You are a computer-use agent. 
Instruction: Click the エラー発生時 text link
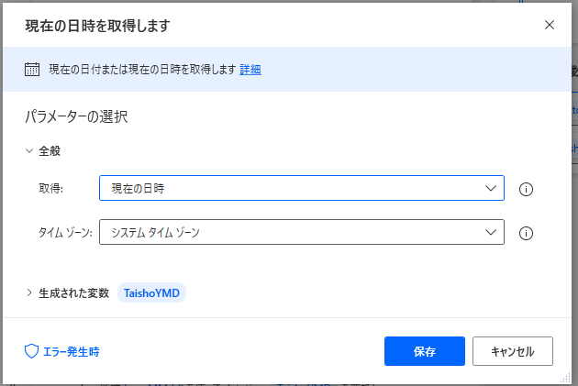click(71, 351)
